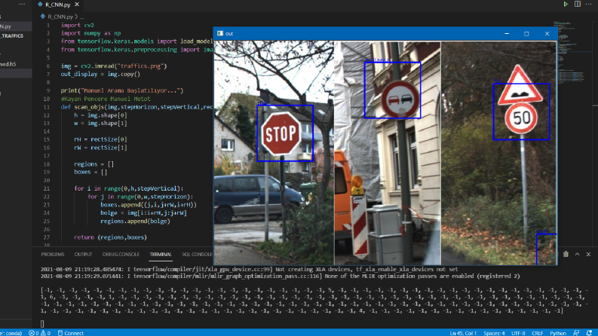Image resolution: width=598 pixels, height=336 pixels.
Task: Close the bottom panel with X
Action: pos(588,254)
